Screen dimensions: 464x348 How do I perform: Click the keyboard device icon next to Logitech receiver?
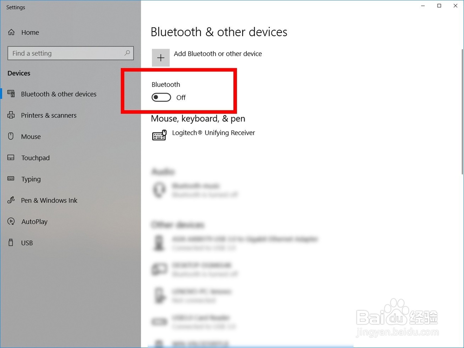tap(159, 135)
